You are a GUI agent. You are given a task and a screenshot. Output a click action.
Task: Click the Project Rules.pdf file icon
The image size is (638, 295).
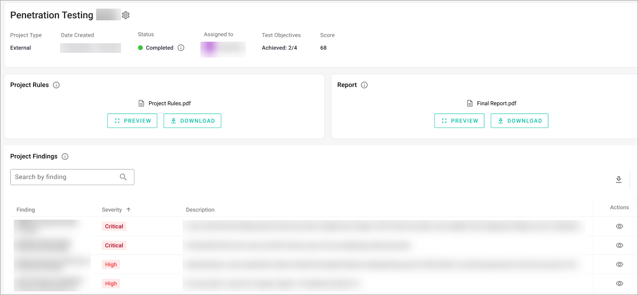141,103
